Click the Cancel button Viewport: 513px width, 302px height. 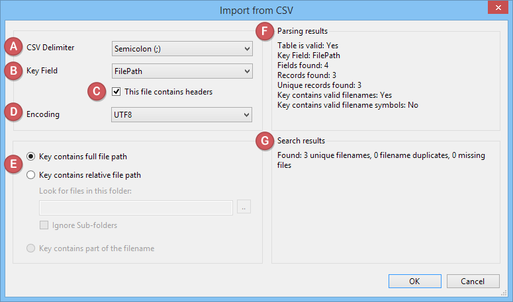coord(473,281)
